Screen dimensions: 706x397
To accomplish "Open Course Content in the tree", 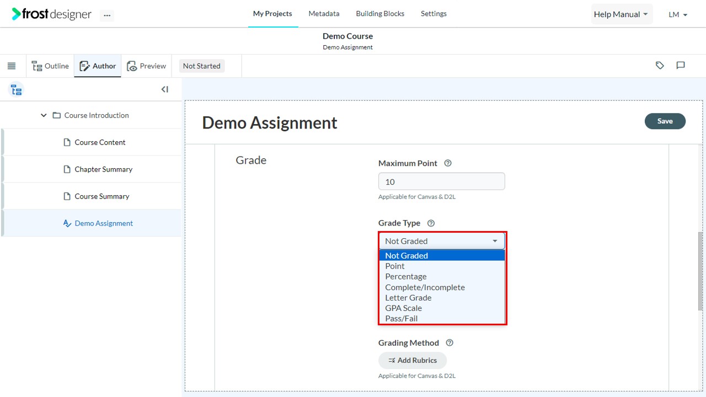I will pyautogui.click(x=100, y=142).
